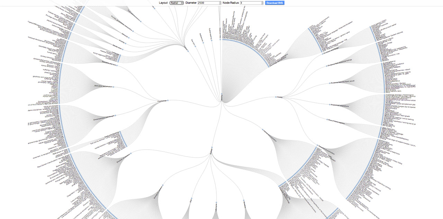Select the History node circle
Screen dimensions: 443x219
276,97
